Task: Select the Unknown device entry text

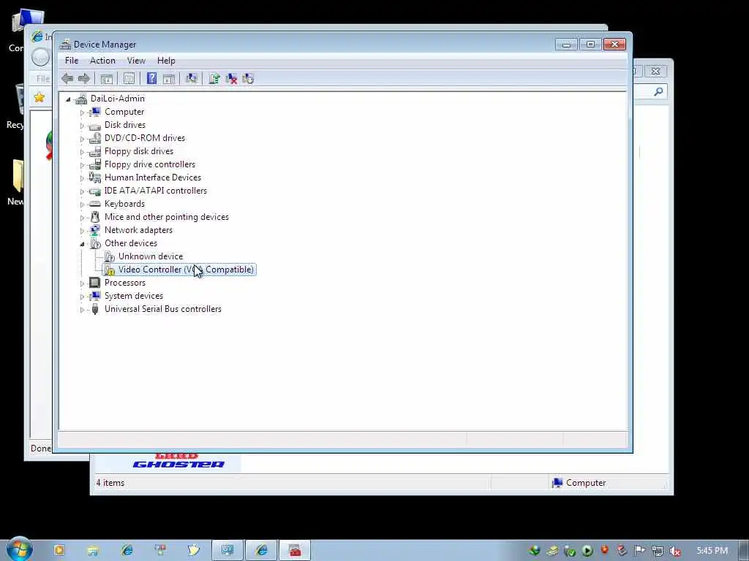Action: [151, 256]
